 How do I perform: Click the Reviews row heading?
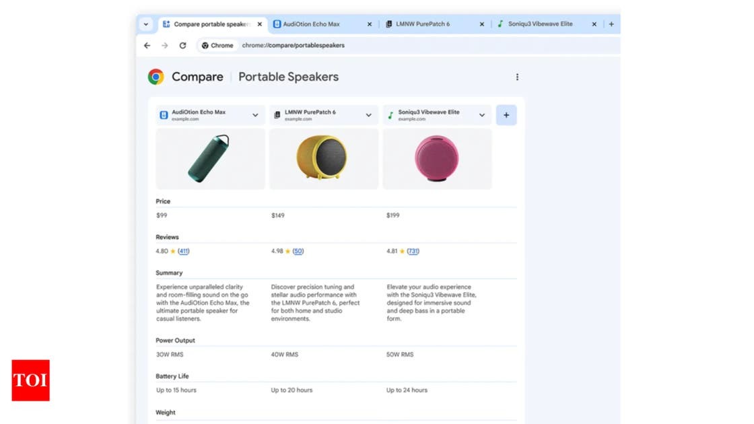coord(168,237)
